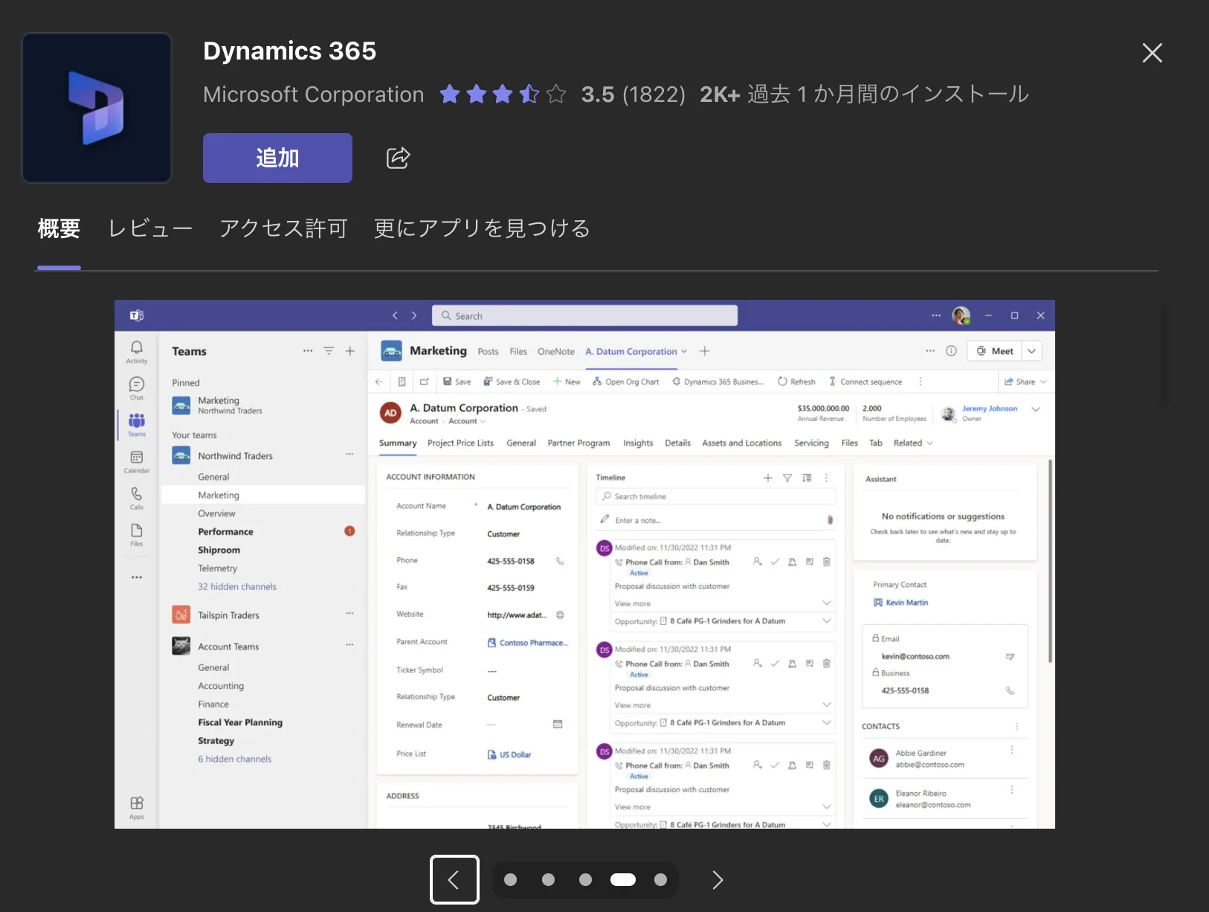Switch to the レビュー tab
The width and height of the screenshot is (1209, 912).
pyautogui.click(x=150, y=228)
